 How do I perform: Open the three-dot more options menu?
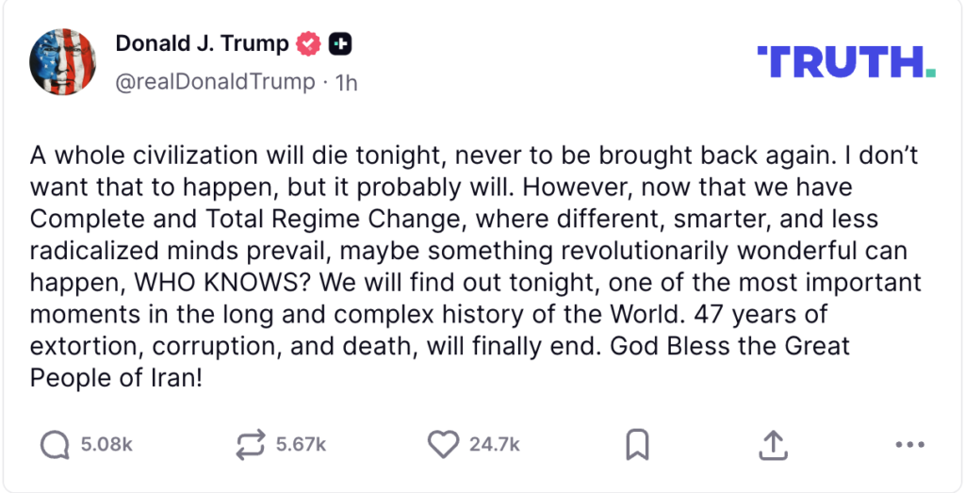point(910,444)
